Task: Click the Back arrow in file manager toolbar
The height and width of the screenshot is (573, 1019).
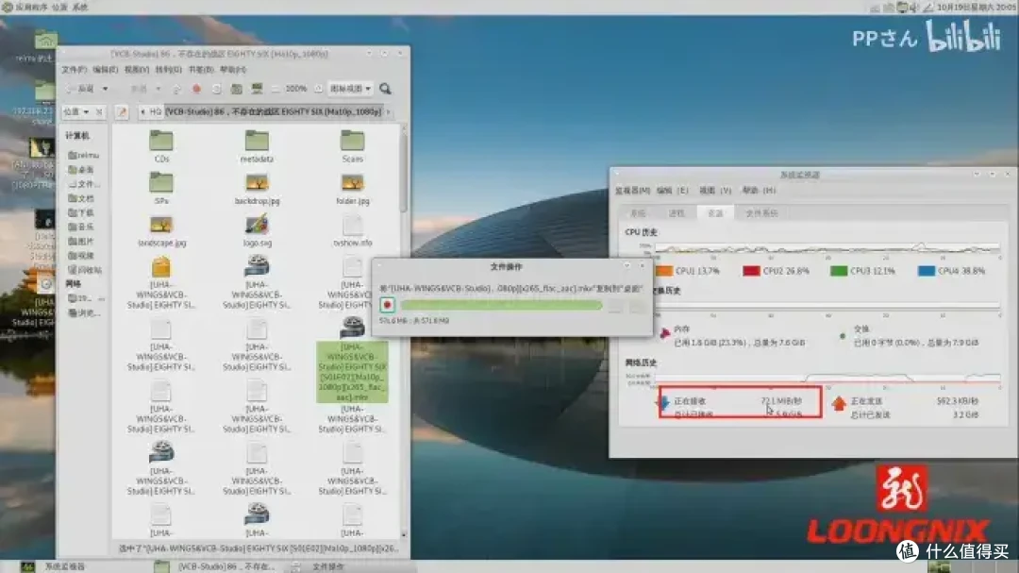Action: coord(79,89)
